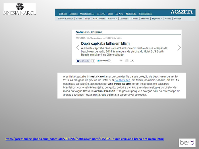Go to previous article with left arrow
The height and width of the screenshot is (149, 199).
tap(78, 48)
